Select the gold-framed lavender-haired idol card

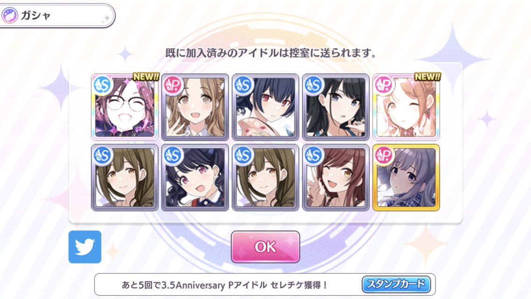(x=406, y=178)
